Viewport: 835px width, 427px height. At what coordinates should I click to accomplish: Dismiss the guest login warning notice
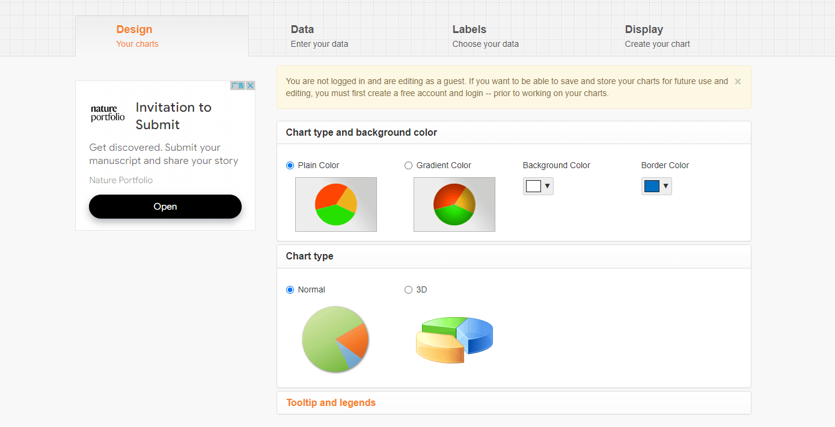point(738,82)
